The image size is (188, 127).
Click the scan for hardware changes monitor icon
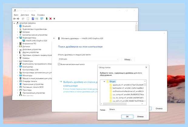coord(42,19)
